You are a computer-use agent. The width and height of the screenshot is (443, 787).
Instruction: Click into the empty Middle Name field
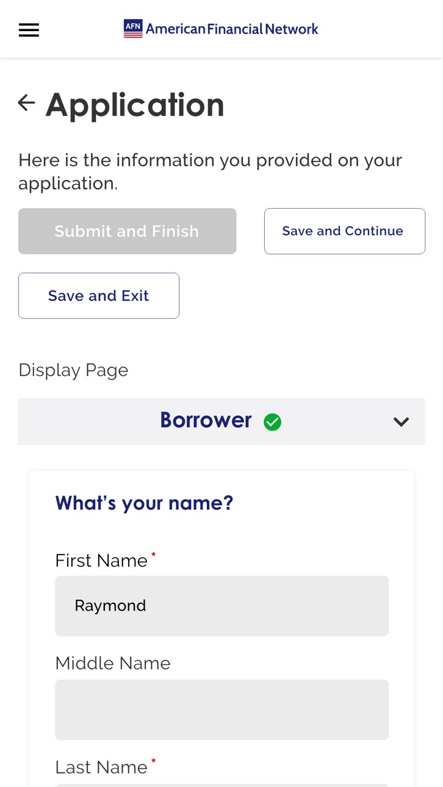(221, 710)
